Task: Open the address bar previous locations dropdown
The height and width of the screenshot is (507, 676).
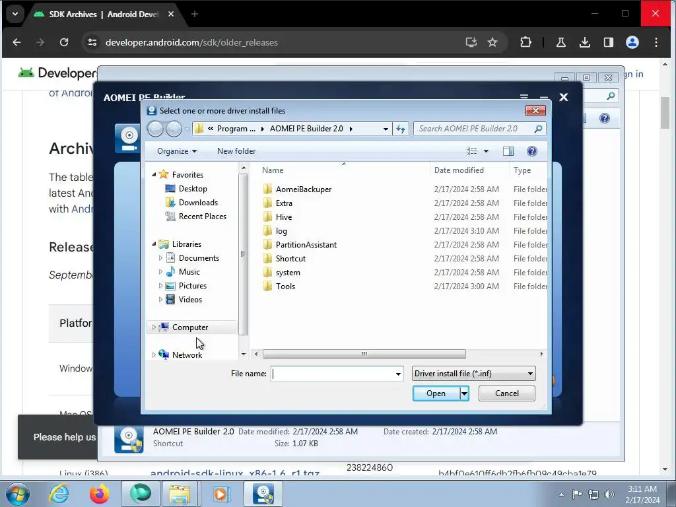Action: (386, 129)
